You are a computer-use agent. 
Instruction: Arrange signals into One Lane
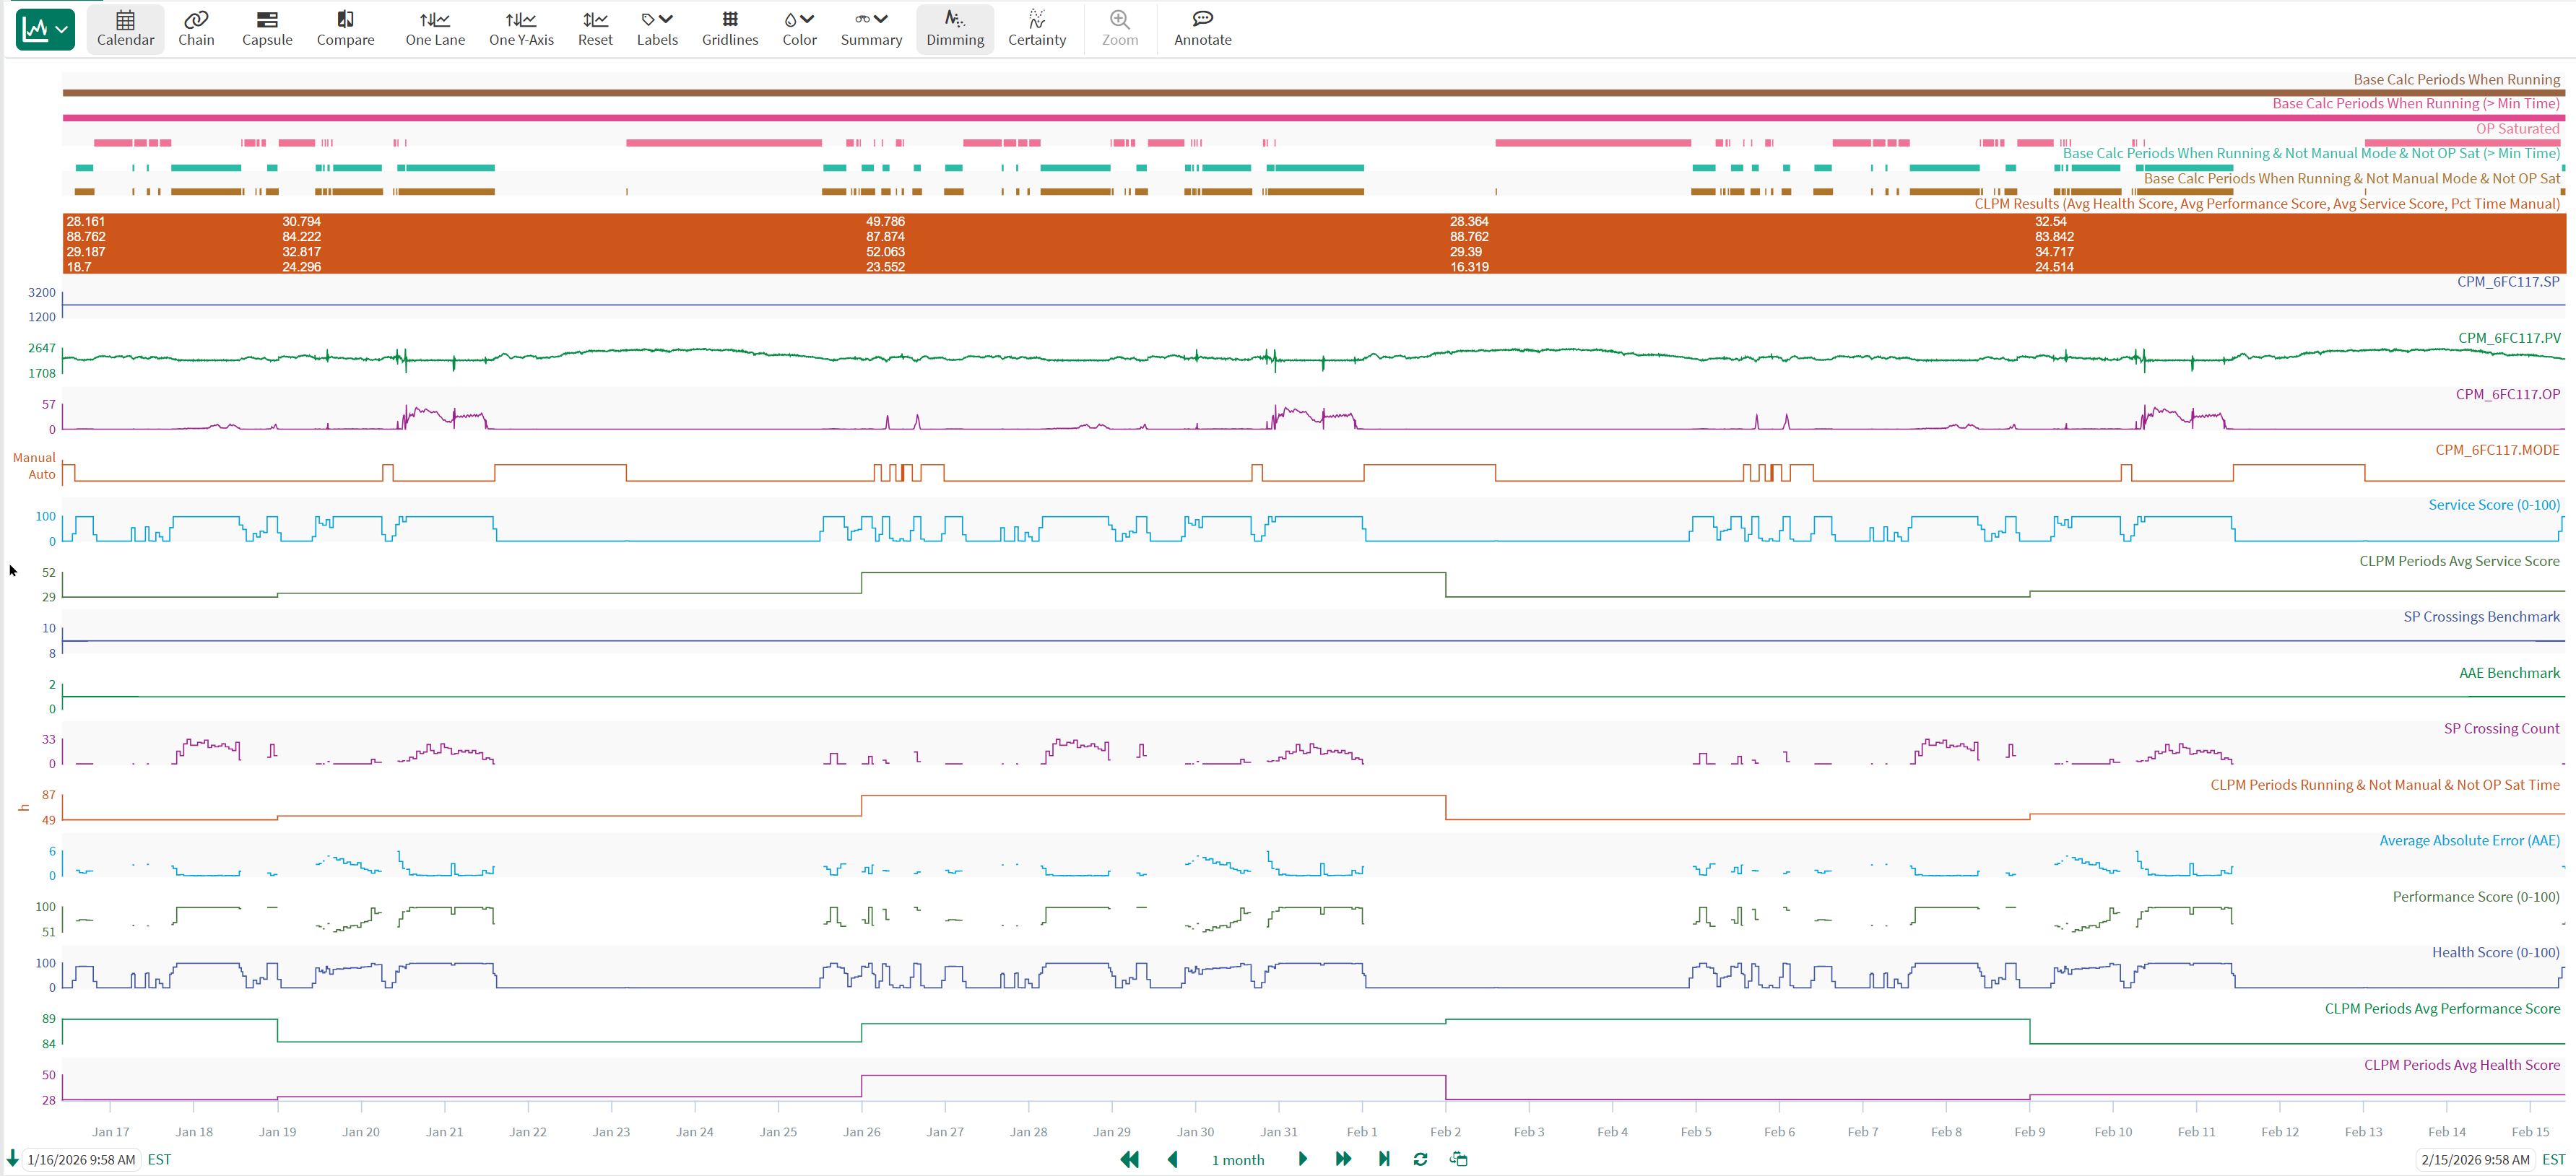pos(435,29)
